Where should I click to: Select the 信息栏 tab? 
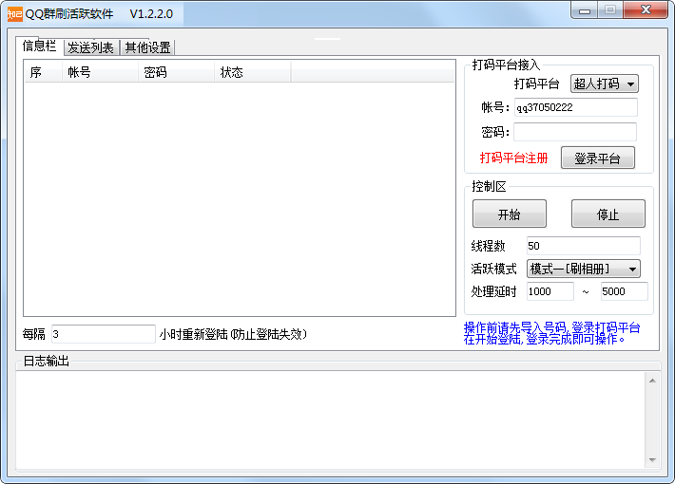tap(39, 46)
